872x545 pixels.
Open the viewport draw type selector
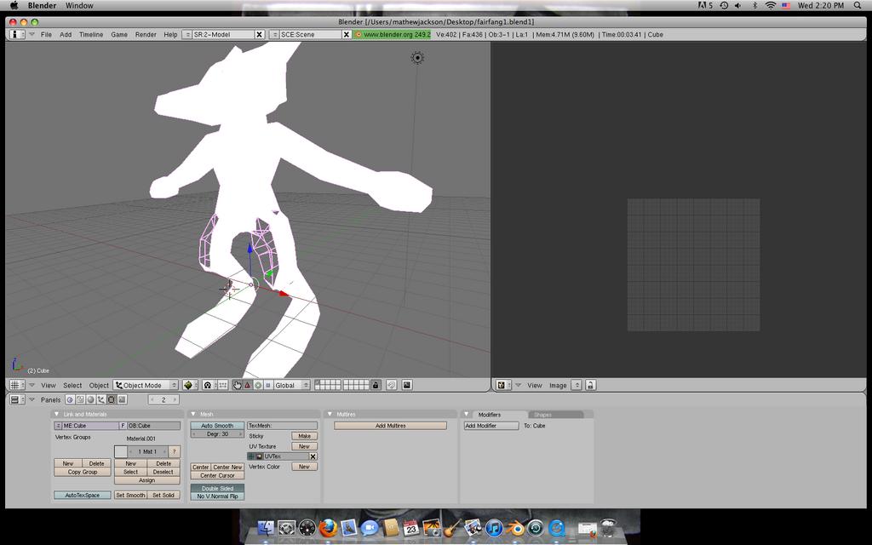[x=190, y=385]
